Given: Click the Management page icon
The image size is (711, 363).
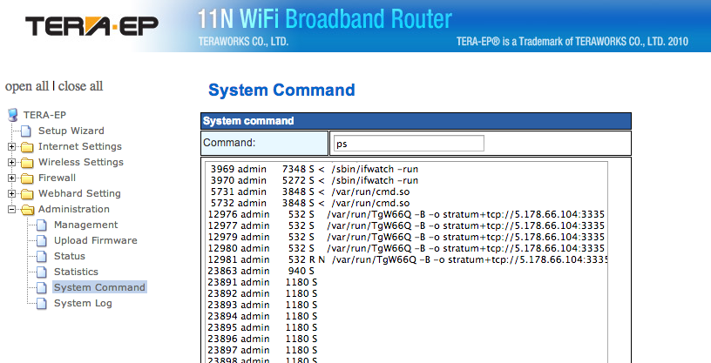Looking at the screenshot, I should click(42, 225).
